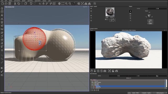Click the Undo arrow icon

[31, 4]
